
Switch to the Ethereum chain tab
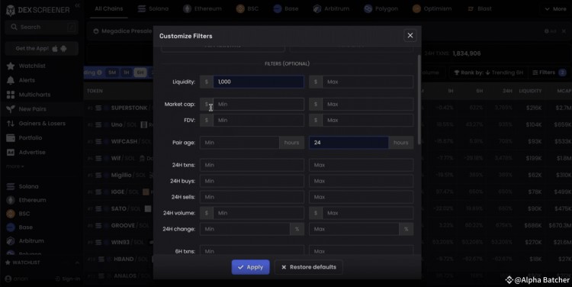pos(202,8)
